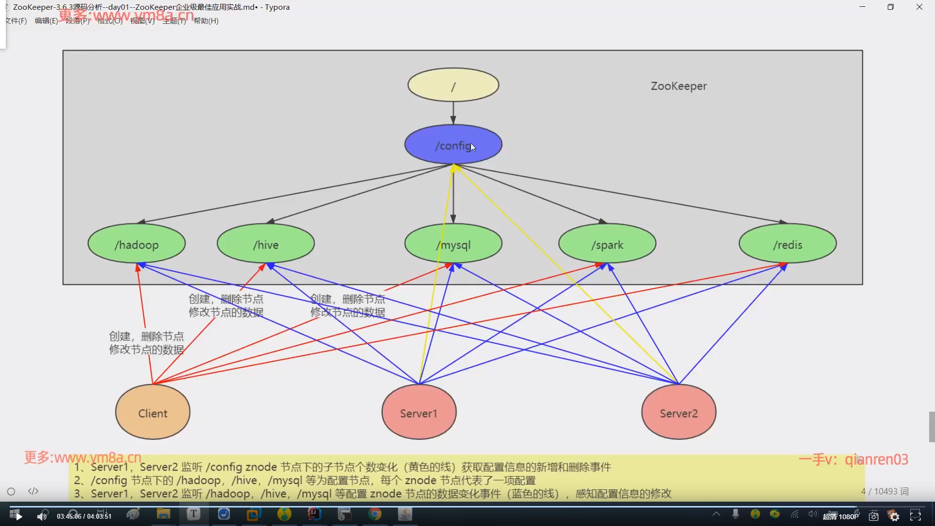
Task: Toggle the sidebar circle icon
Action: (x=11, y=491)
